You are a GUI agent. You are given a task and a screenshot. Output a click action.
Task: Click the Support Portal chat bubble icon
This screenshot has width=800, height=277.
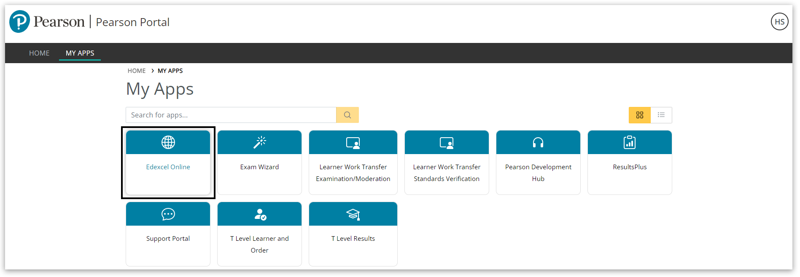[x=168, y=214]
